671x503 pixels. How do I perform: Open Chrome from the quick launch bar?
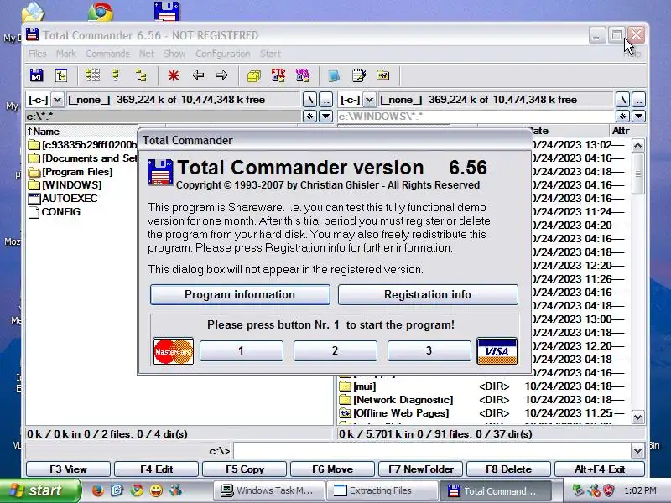[x=137, y=490]
